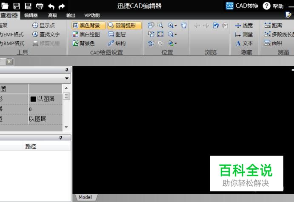
Task: Click the black color swatch by 以图层
Action: click(x=33, y=99)
